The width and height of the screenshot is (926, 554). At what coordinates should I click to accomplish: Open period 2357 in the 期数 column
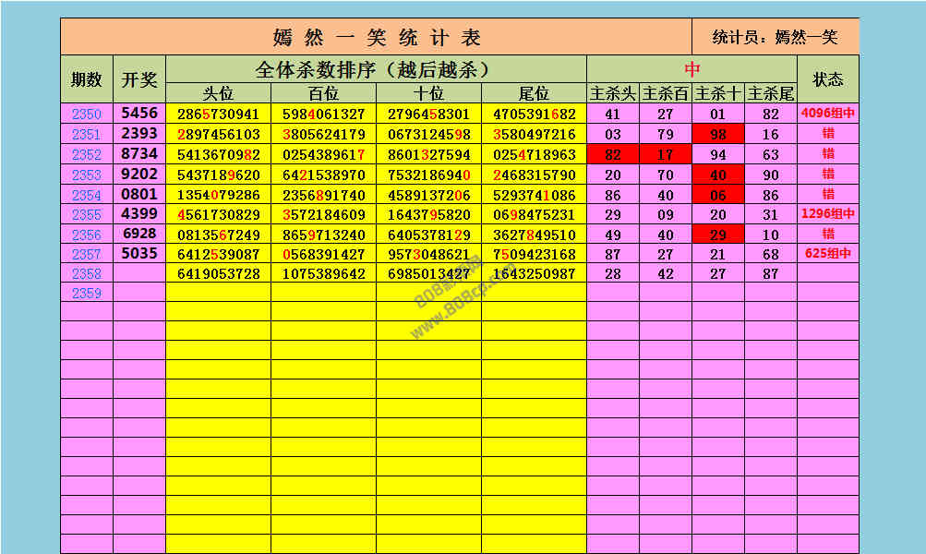(x=86, y=254)
